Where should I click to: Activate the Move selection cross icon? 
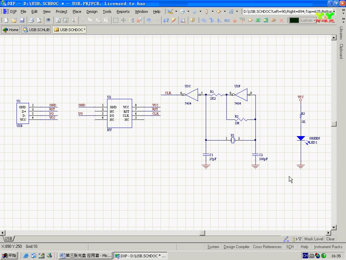pos(123,20)
